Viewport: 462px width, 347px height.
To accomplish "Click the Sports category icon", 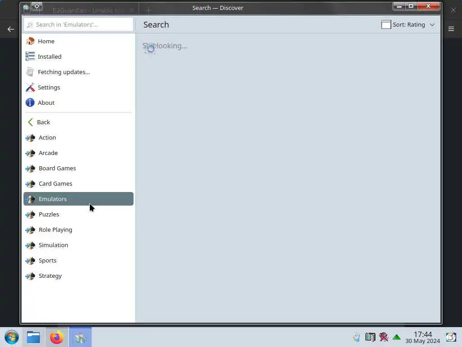I will (30, 261).
